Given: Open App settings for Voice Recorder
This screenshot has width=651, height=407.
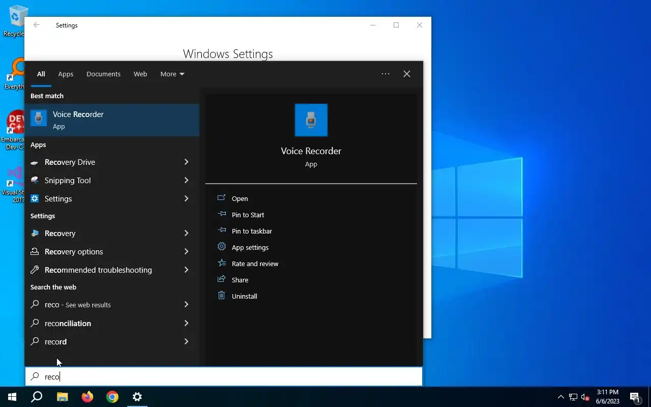Looking at the screenshot, I should click(250, 247).
